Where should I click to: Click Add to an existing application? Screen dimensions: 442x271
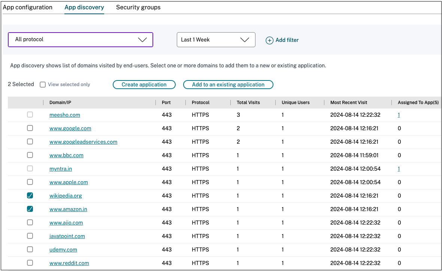tap(228, 85)
